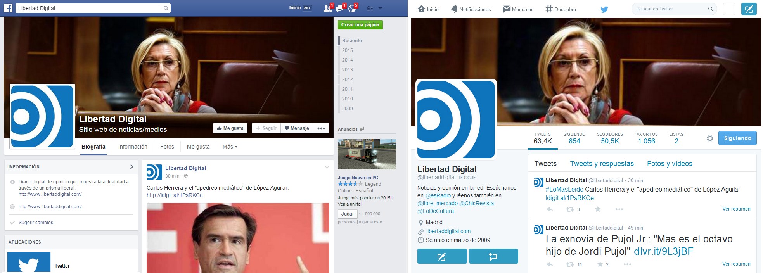Open libertaddigital.com link in Twitter bio
The width and height of the screenshot is (763, 273).
[x=448, y=231]
